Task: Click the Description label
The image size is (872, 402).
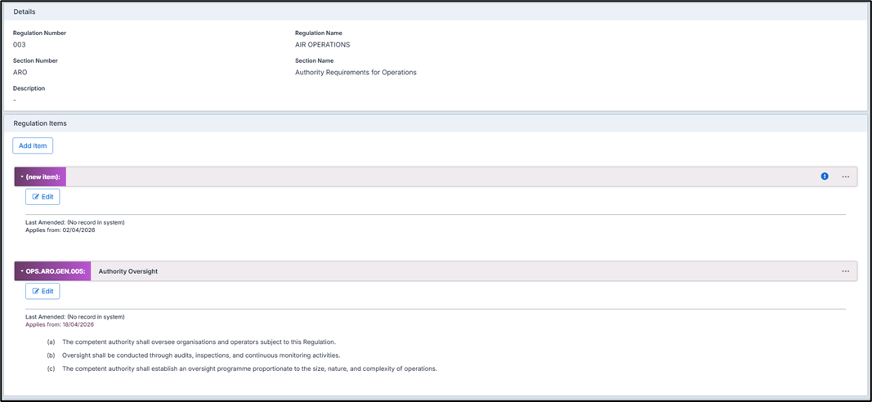Action: pyautogui.click(x=29, y=88)
